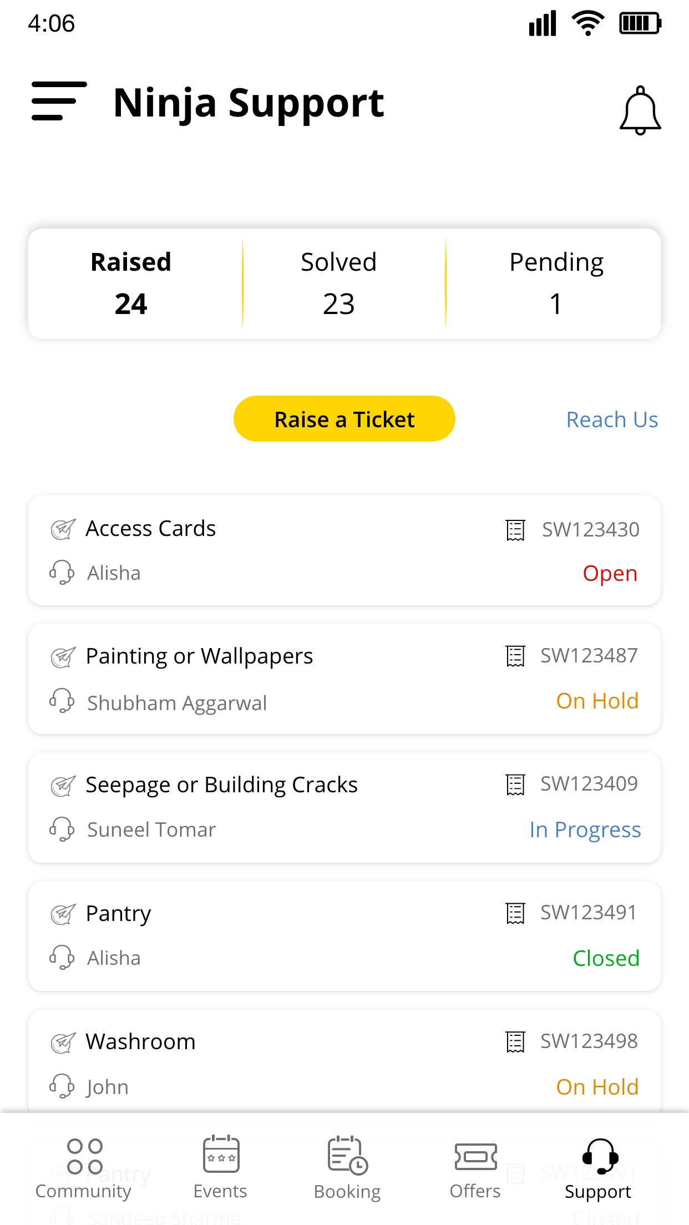Screen dimensions: 689x1225
Task: Tap the On Hold status for Washroom
Action: tap(597, 1087)
